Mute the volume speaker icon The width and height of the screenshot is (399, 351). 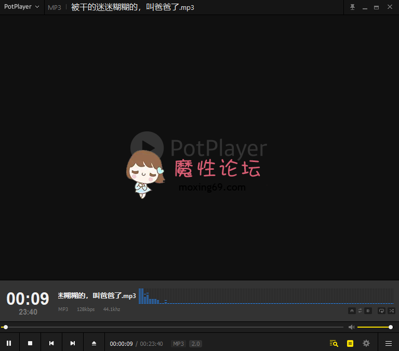[x=351, y=327]
